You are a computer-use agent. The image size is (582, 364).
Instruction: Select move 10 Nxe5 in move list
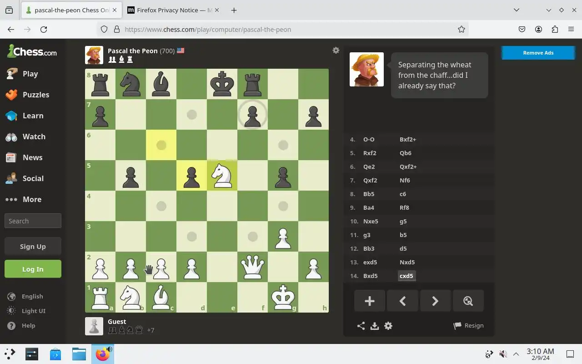pos(371,221)
